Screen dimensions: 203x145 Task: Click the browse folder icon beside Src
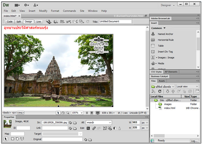click(75, 123)
